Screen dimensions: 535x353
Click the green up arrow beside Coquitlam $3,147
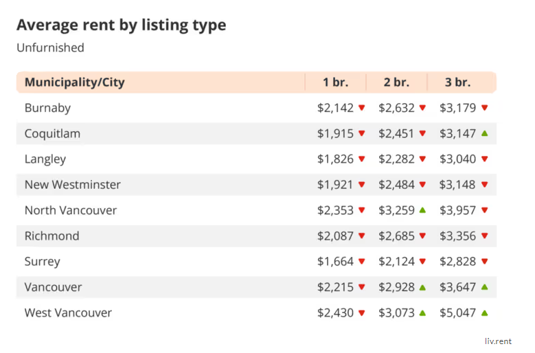coord(484,133)
